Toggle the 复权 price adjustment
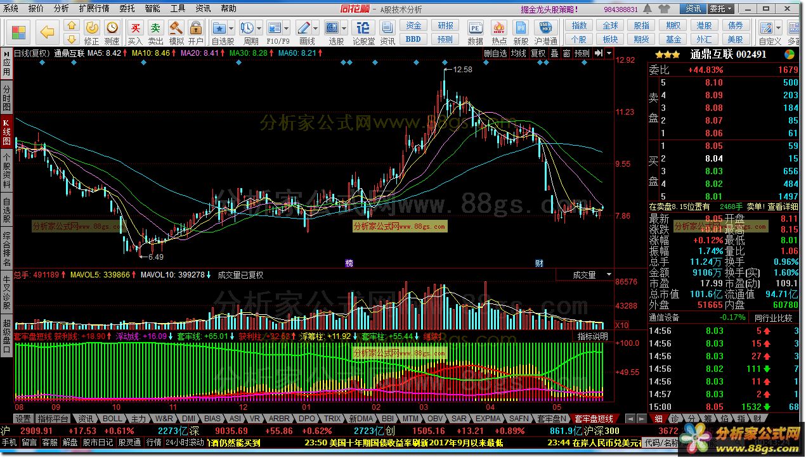This screenshot has width=806, height=458. tap(538, 54)
